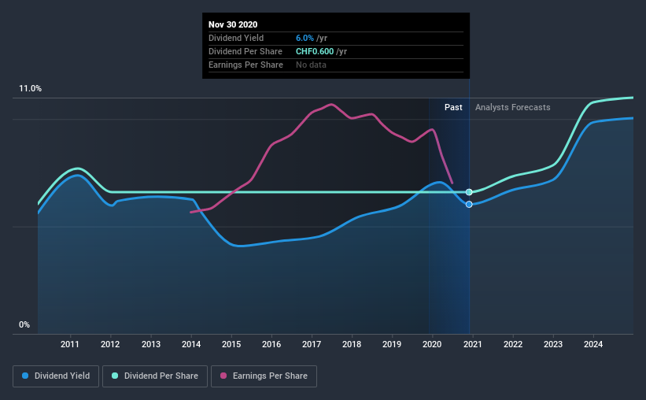
Task: Click the 2024 x-axis label
Action: click(592, 344)
